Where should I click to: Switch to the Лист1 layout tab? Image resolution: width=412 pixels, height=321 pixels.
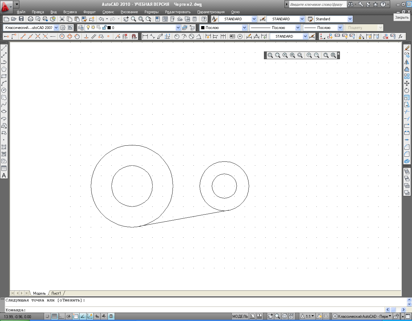click(56, 293)
